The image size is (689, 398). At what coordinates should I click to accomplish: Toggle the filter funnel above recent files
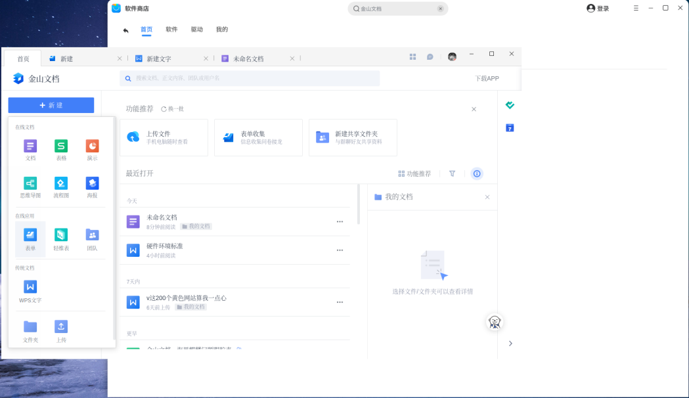point(452,173)
